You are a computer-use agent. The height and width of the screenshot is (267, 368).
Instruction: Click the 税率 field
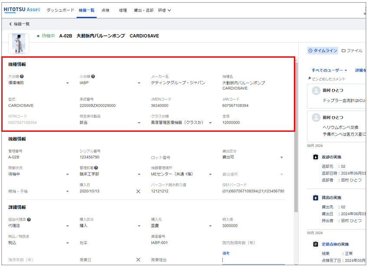(110, 243)
